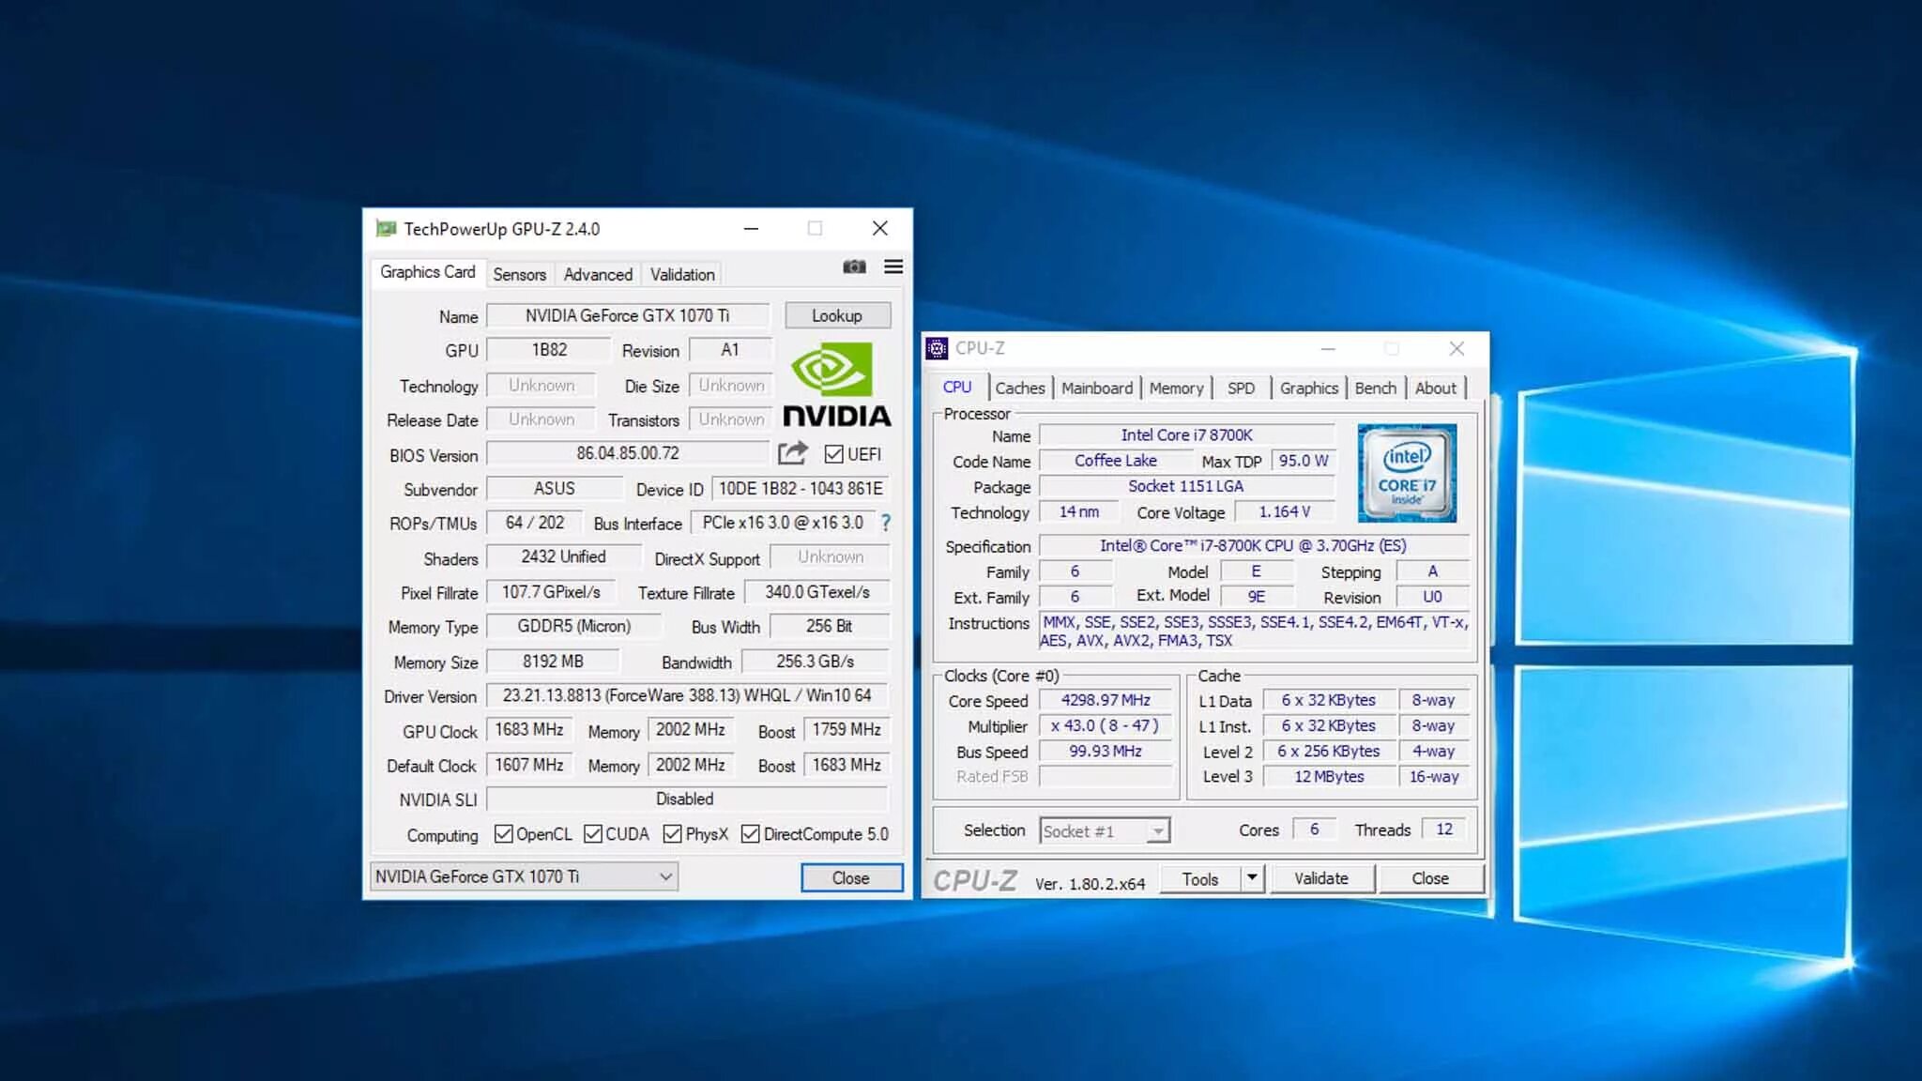Viewport: 1922px width, 1081px height.
Task: Click the Intel Core i7 badge in CPU-Z
Action: [x=1407, y=473]
